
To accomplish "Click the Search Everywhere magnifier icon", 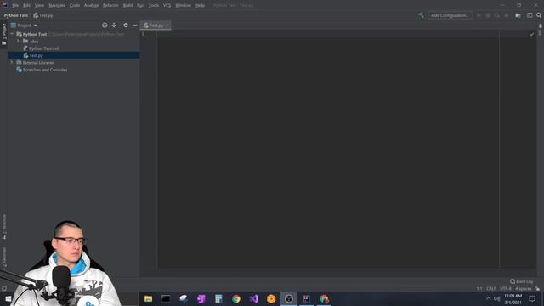I will (x=539, y=15).
